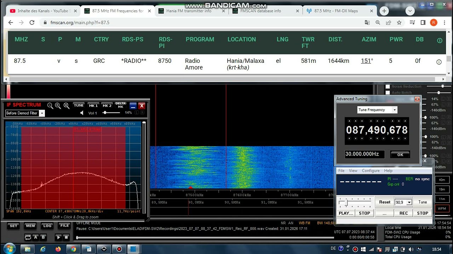The height and width of the screenshot is (254, 453).
Task: Click the TUNE button in IF Spectrum
Action: tap(79, 105)
